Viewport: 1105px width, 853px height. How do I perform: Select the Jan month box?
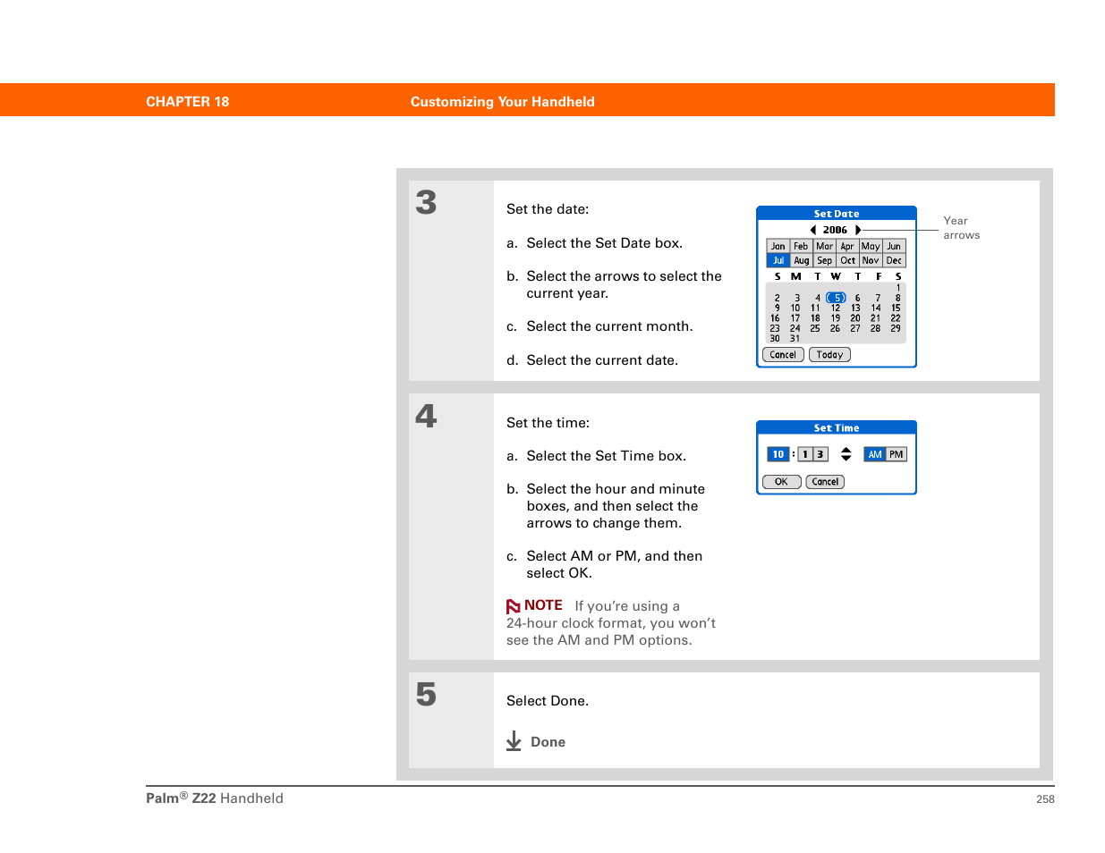(x=778, y=247)
